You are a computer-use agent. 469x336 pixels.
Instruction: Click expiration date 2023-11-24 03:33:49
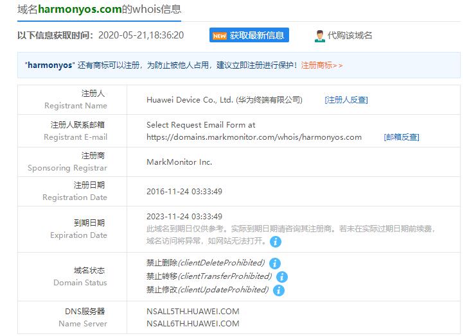(x=184, y=217)
